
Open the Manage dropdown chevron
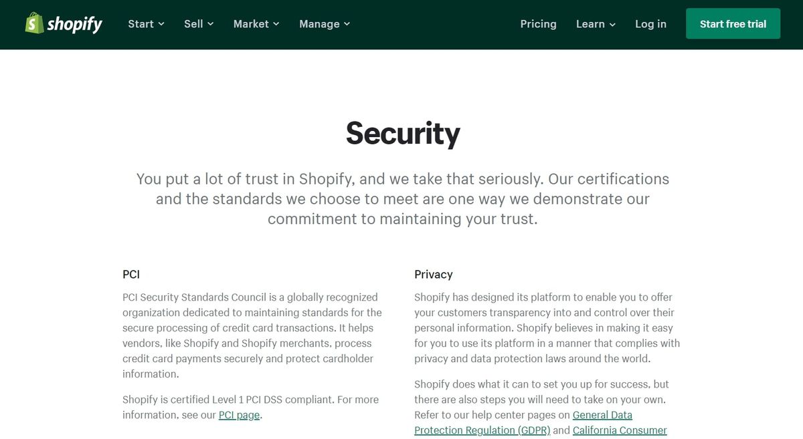pyautogui.click(x=347, y=24)
